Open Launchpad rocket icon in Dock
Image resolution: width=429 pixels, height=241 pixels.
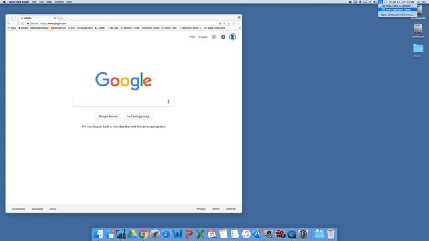pos(155,234)
